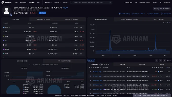Image resolution: width=172 pixels, height=97 pixels.
Task: Click Edit Entity
Action: pyautogui.click(x=124, y=14)
